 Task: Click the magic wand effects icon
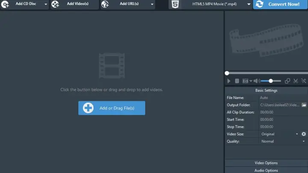tap(304, 81)
